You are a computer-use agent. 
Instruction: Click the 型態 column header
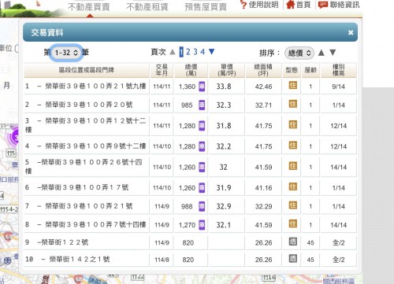292,70
